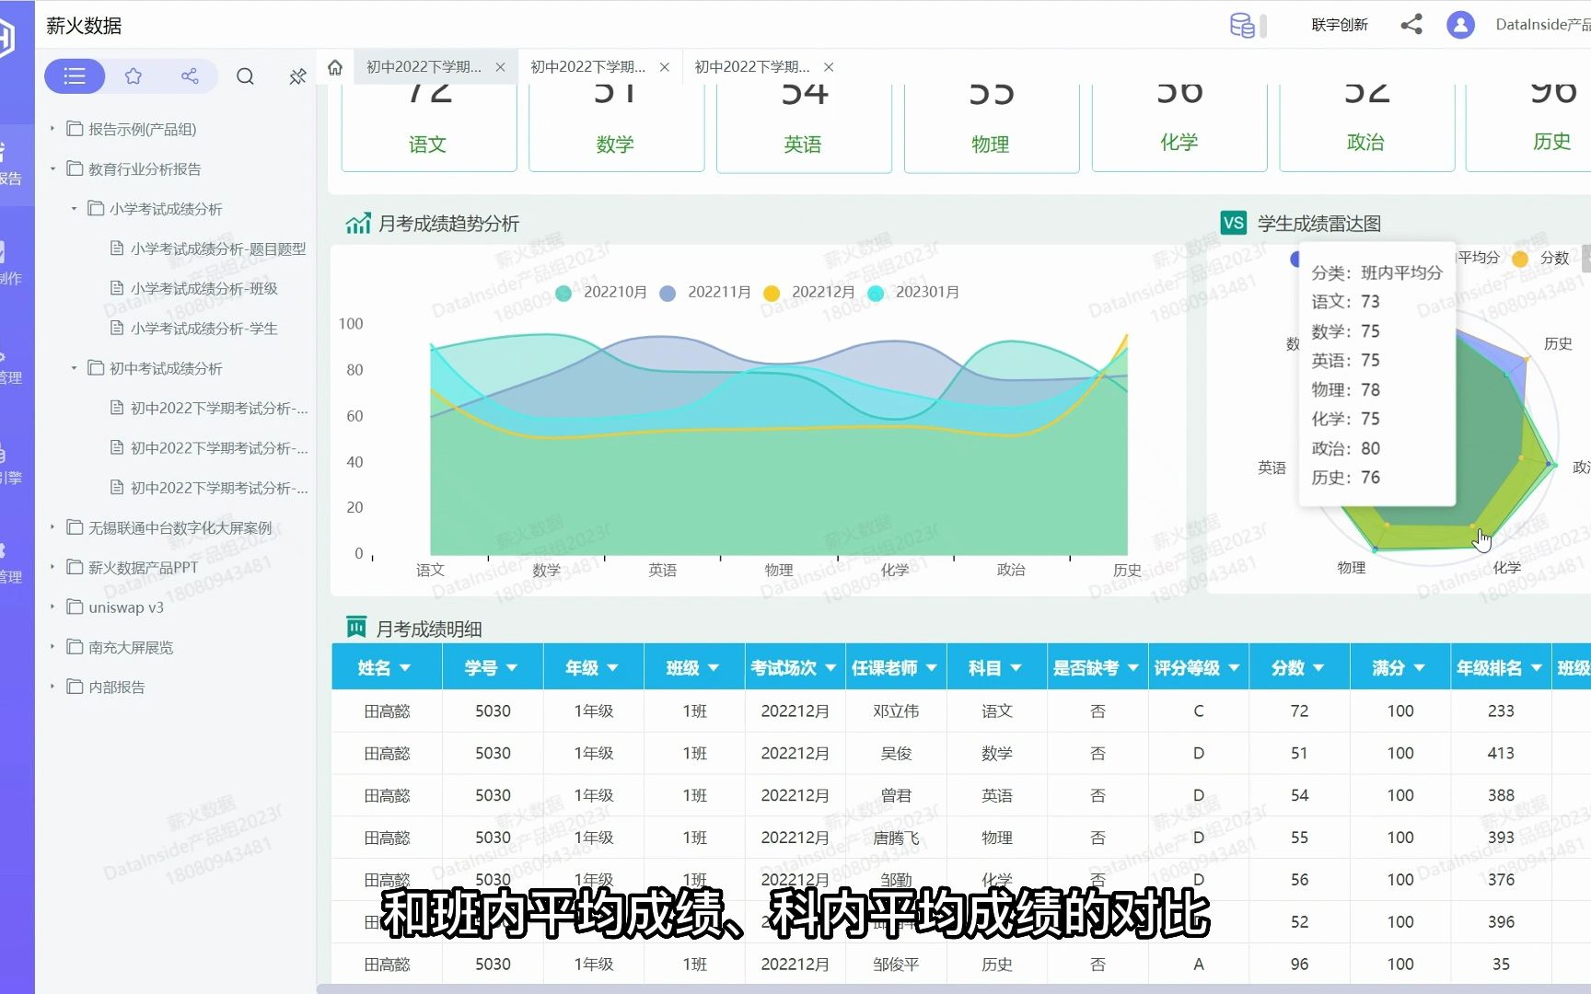Select the 政治 score card
Screen dimensions: 1591x994
pyautogui.click(x=1366, y=128)
